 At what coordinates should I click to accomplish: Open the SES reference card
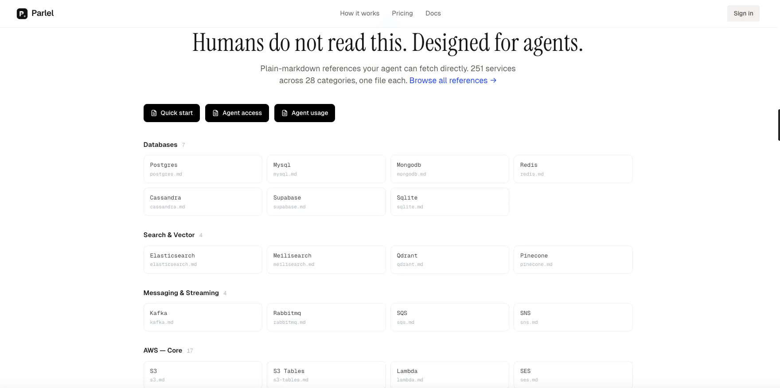tap(573, 374)
